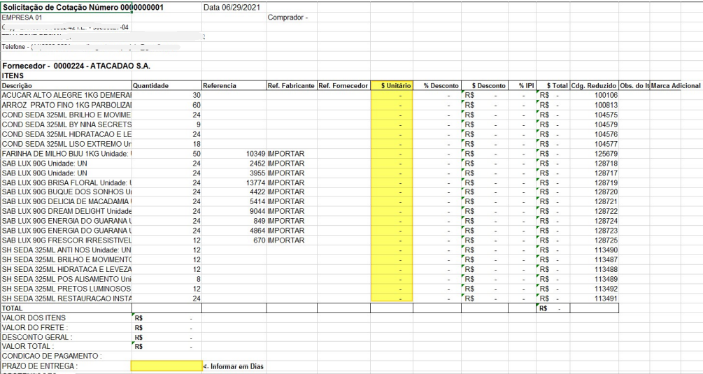The width and height of the screenshot is (703, 374).
Task: Click the 'Comprador -' cell
Action: [292, 17]
